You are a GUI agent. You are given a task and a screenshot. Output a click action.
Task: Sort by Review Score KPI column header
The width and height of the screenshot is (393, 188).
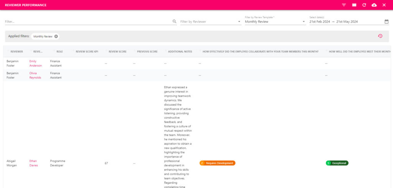tap(87, 52)
